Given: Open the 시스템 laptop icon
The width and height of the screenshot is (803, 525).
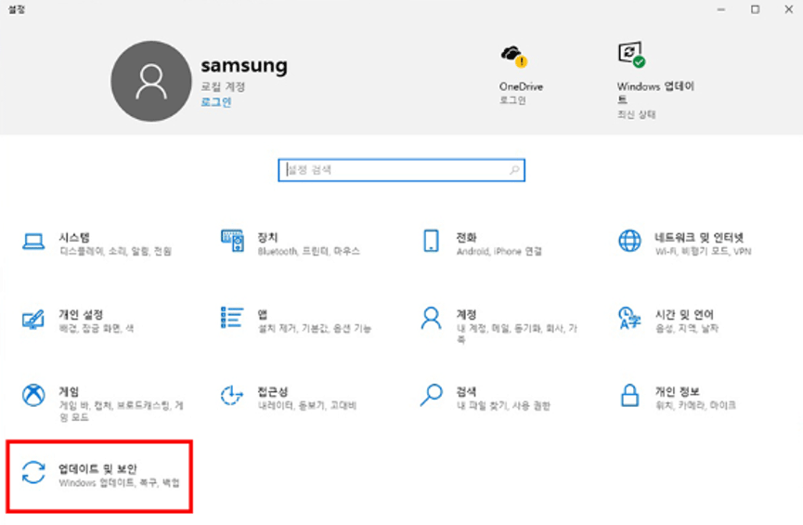Looking at the screenshot, I should click(x=33, y=241).
